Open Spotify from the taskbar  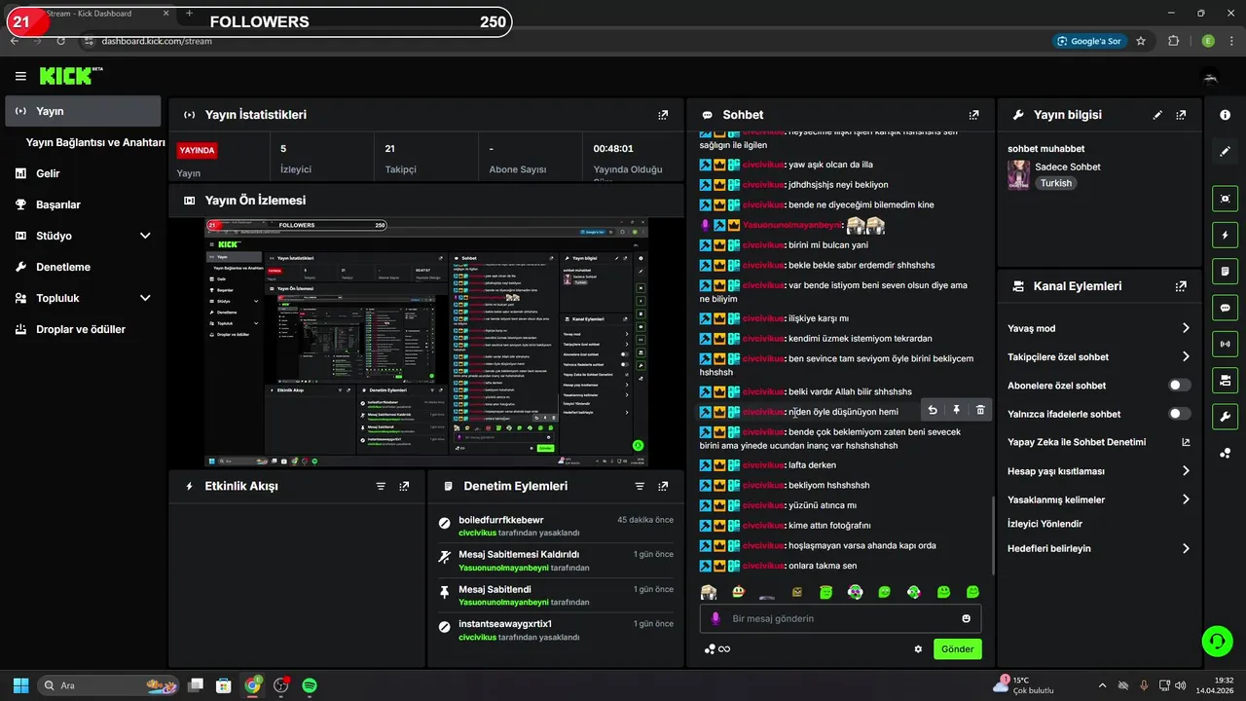click(310, 685)
